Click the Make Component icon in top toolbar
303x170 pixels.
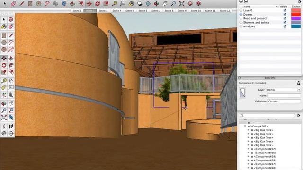(55, 3)
